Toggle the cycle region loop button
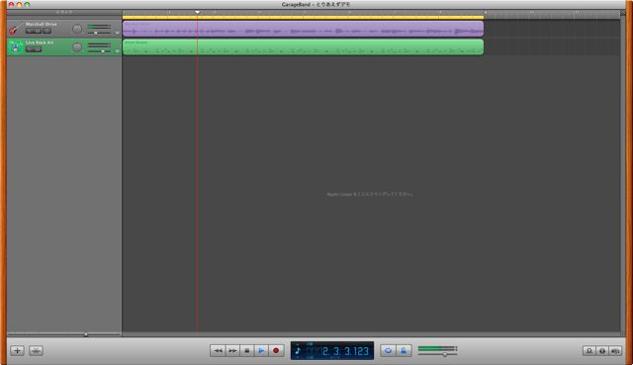 (388, 350)
